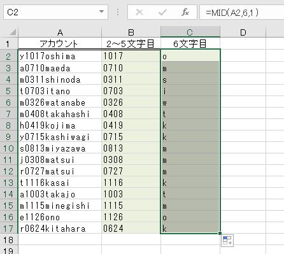Click header cell 2～5文字目
Viewport: 284px width, 254px height.
pyautogui.click(x=131, y=44)
